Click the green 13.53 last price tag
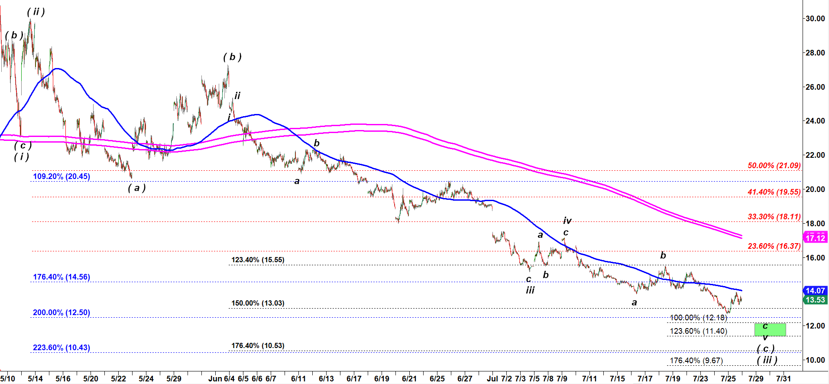The width and height of the screenshot is (829, 384). tap(815, 300)
